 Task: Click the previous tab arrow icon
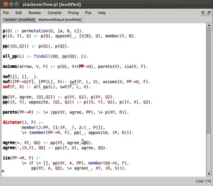[x=203, y=13]
